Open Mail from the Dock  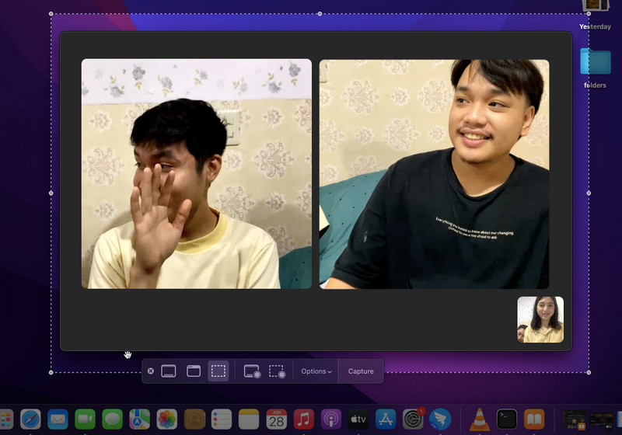[58, 419]
